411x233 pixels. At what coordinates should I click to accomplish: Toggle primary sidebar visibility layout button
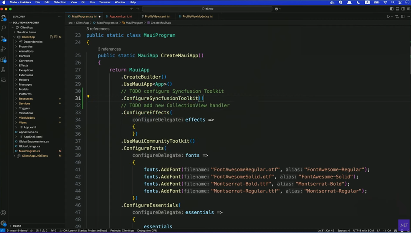392,9
